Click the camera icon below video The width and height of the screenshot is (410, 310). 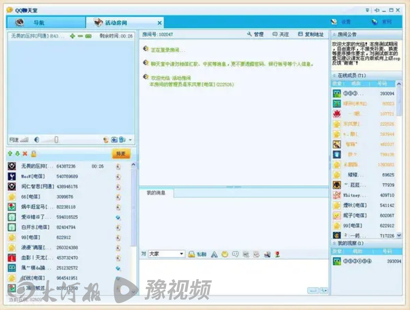114,140
